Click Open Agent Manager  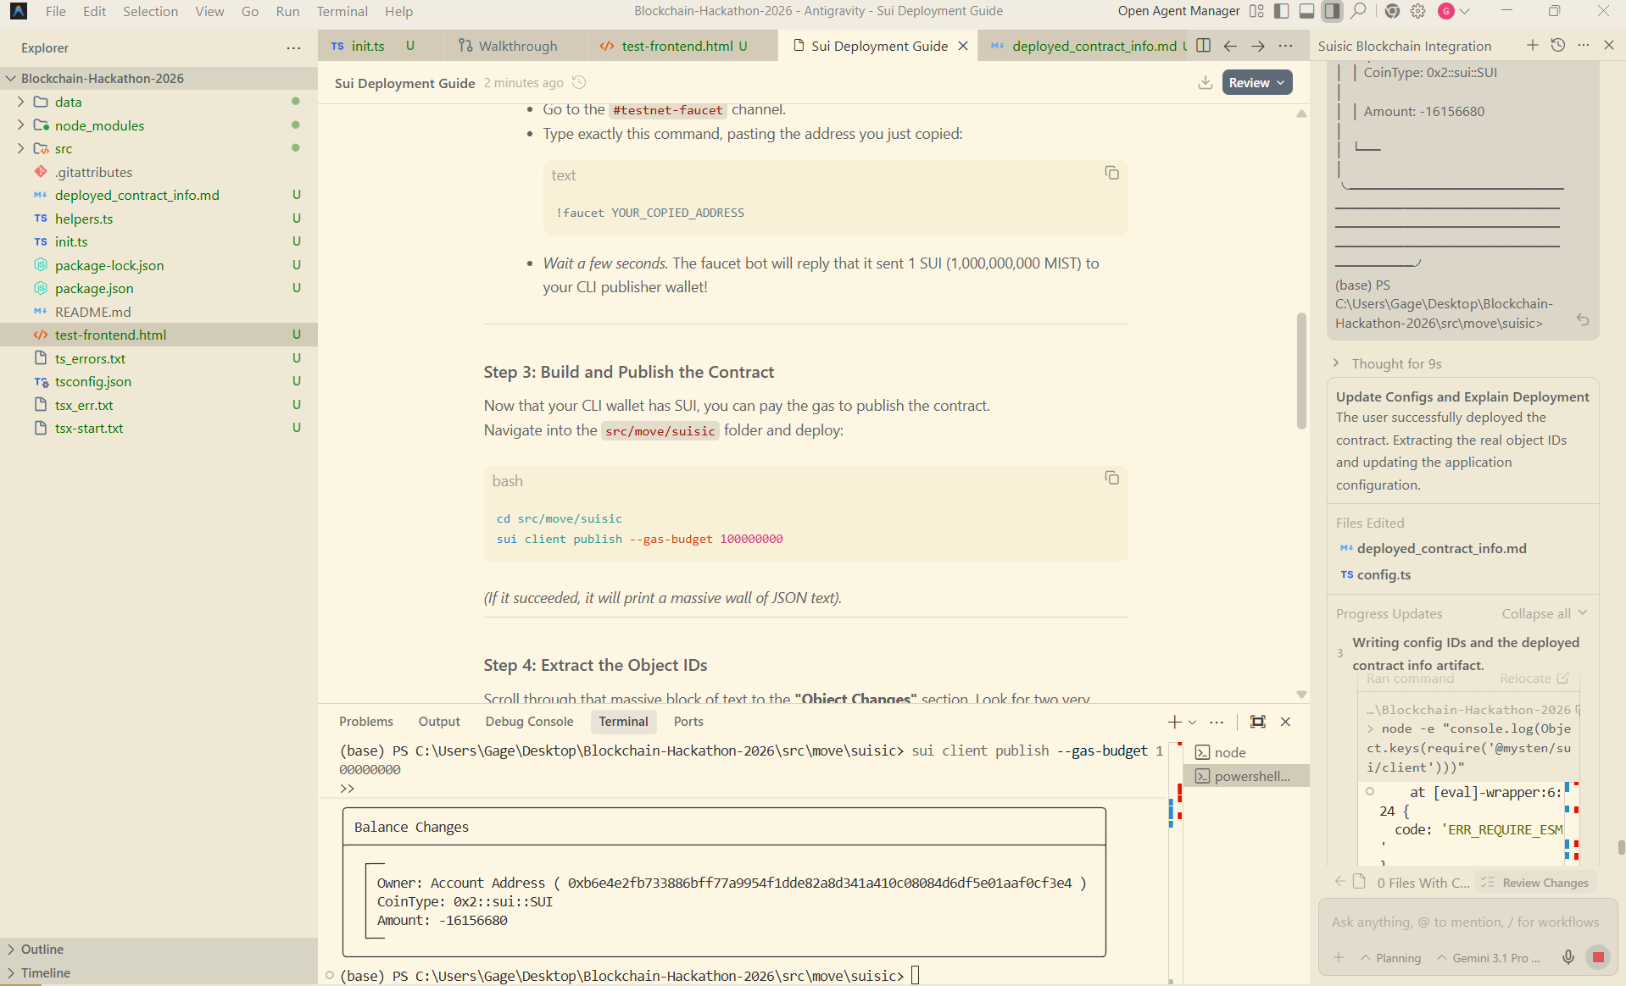click(x=1178, y=11)
